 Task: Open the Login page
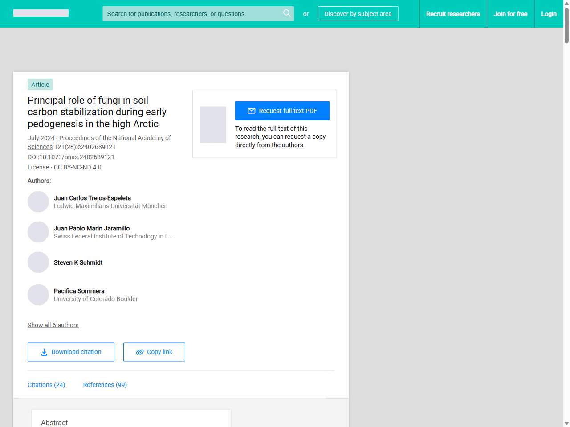549,14
